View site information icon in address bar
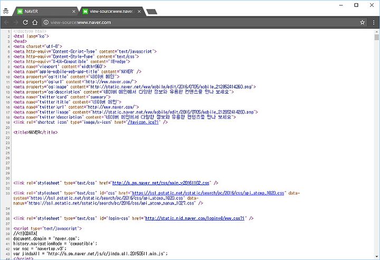Viewport: 380px width, 260px height. [46, 22]
